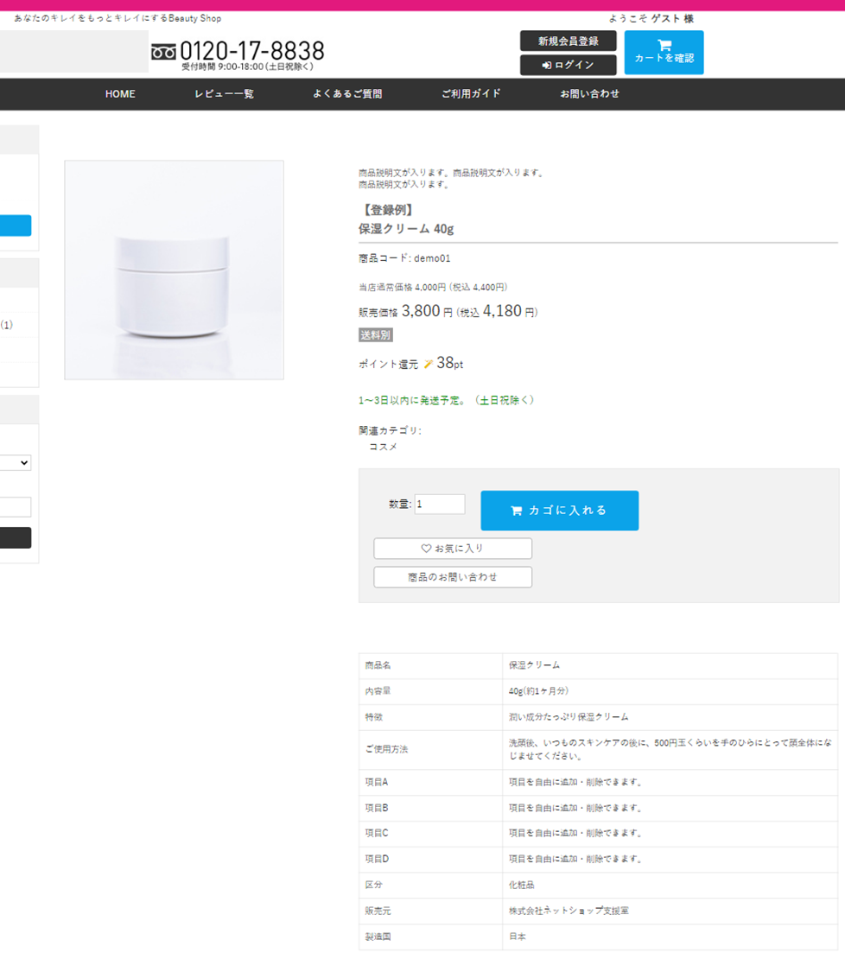Click the 数量 quantity input field
This screenshot has width=845, height=972.
(439, 505)
